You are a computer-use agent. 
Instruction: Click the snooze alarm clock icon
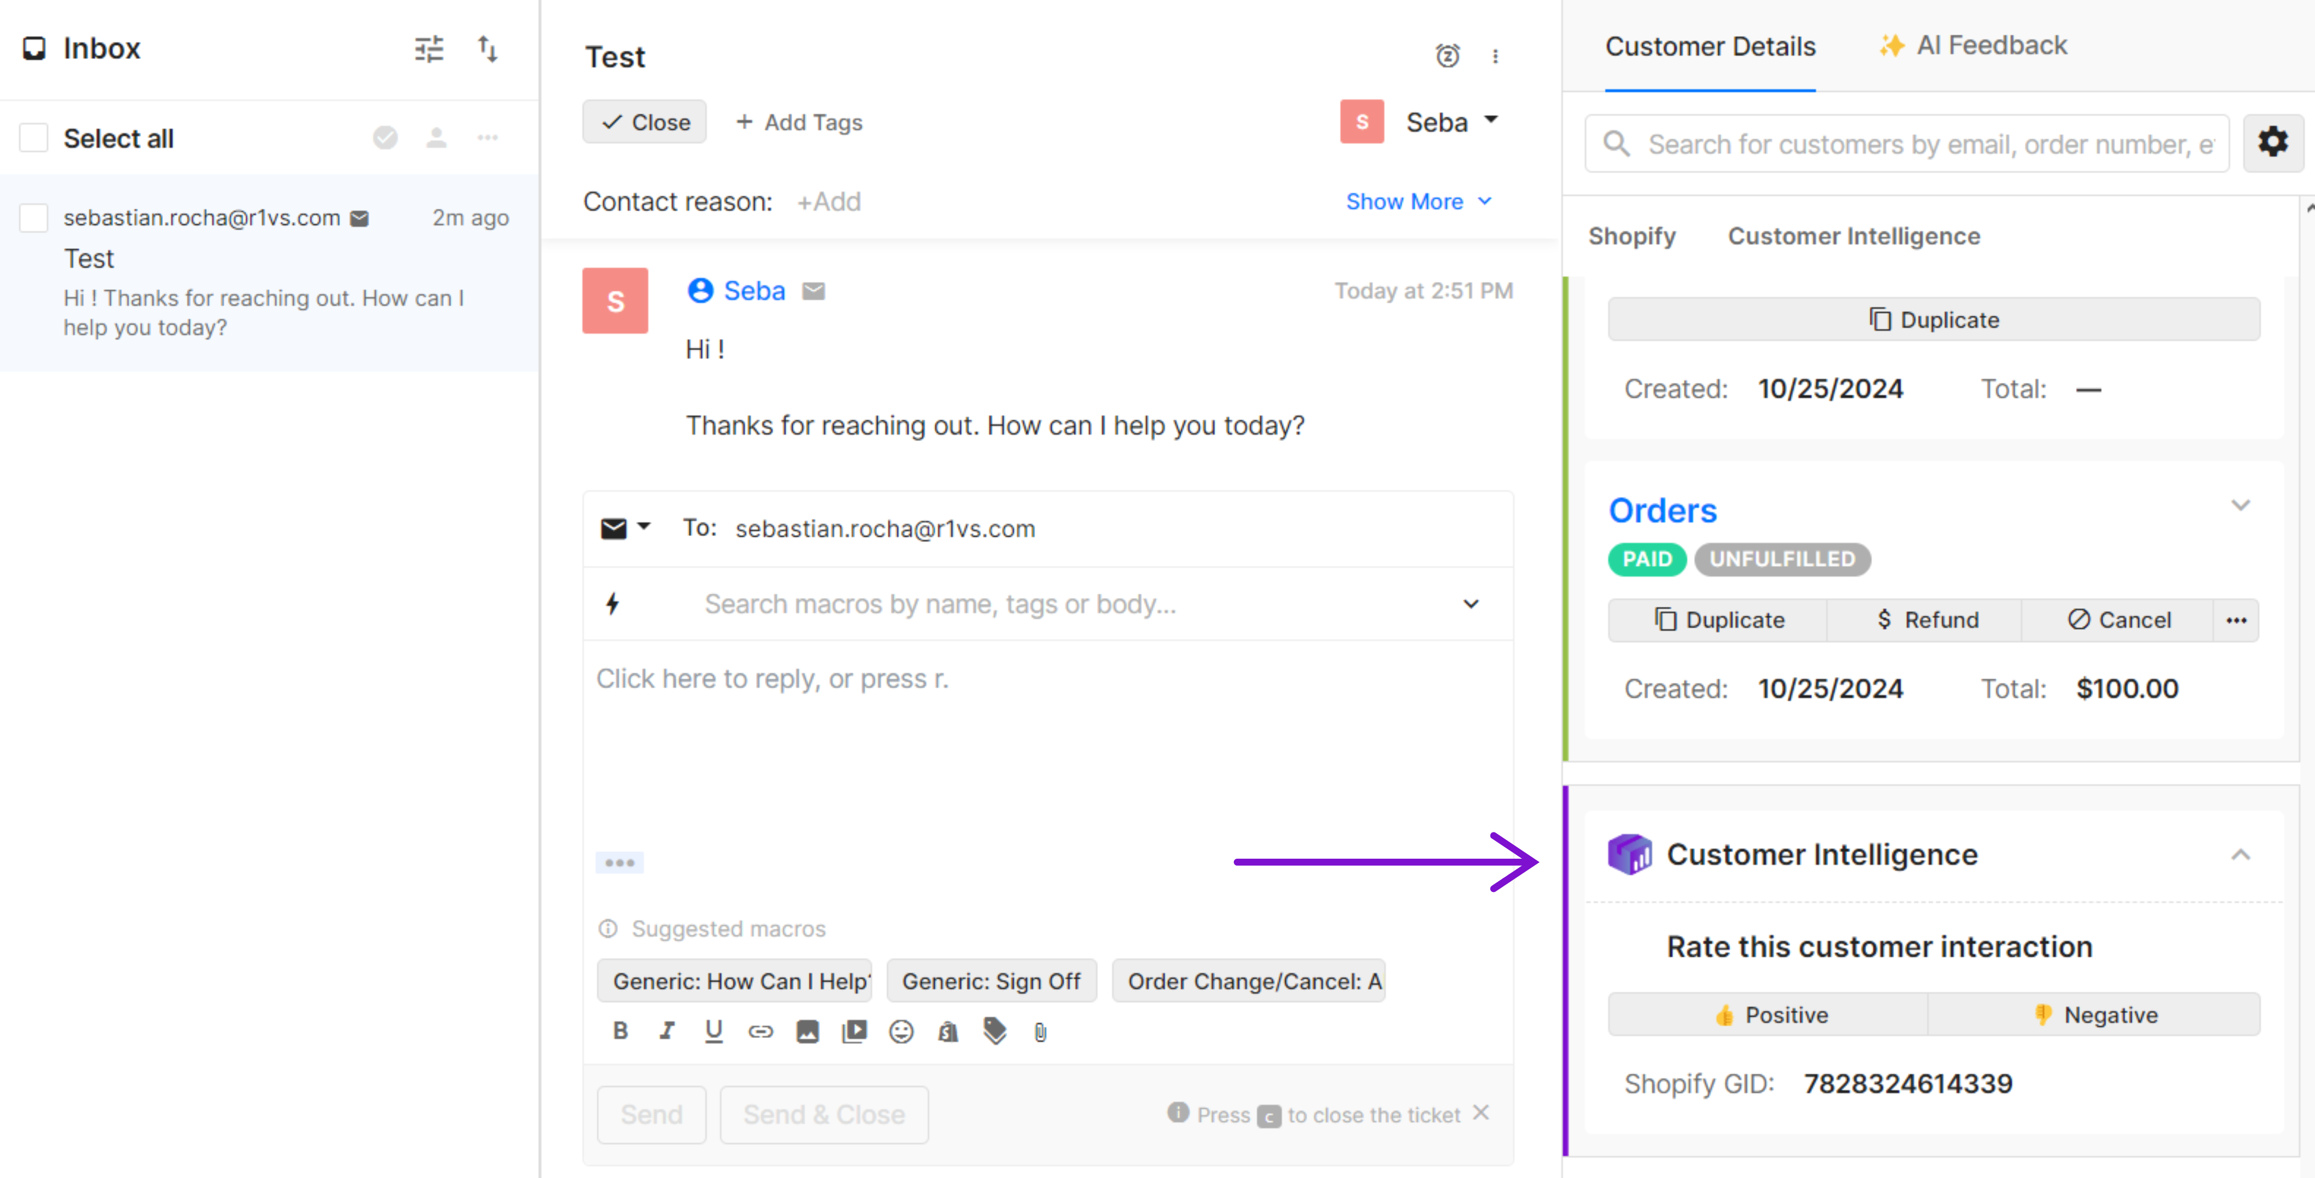pos(1447,56)
